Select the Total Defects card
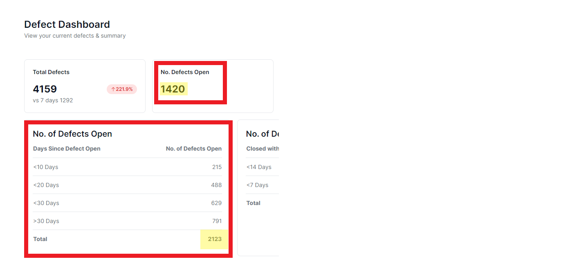 pos(85,86)
